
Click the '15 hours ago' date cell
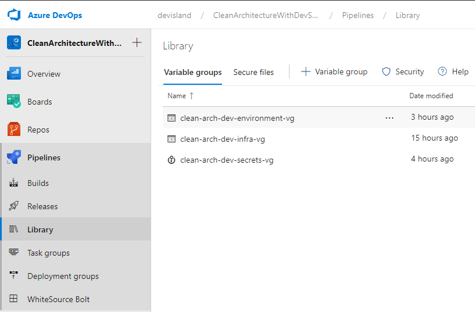pyautogui.click(x=434, y=138)
